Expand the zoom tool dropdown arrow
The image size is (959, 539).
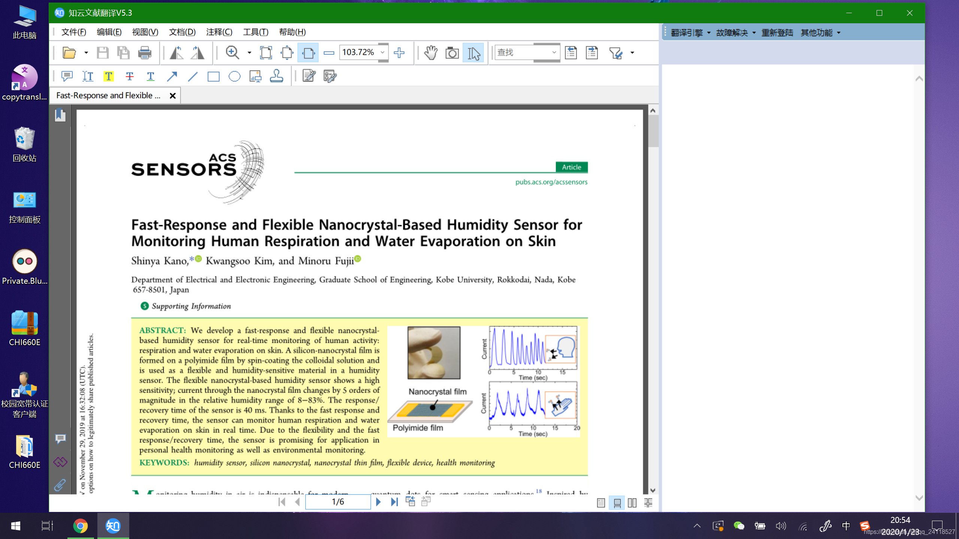pos(249,53)
